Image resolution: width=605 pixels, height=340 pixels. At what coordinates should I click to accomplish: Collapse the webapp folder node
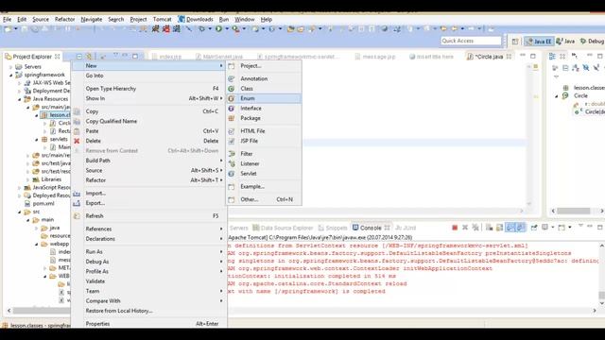[37, 244]
